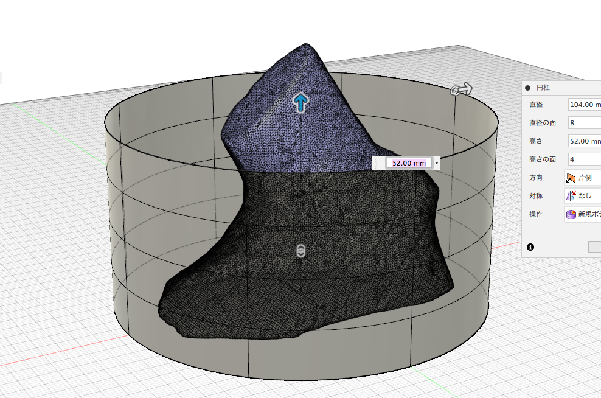
Task: Click the 操作 label text
Action: [x=536, y=214]
